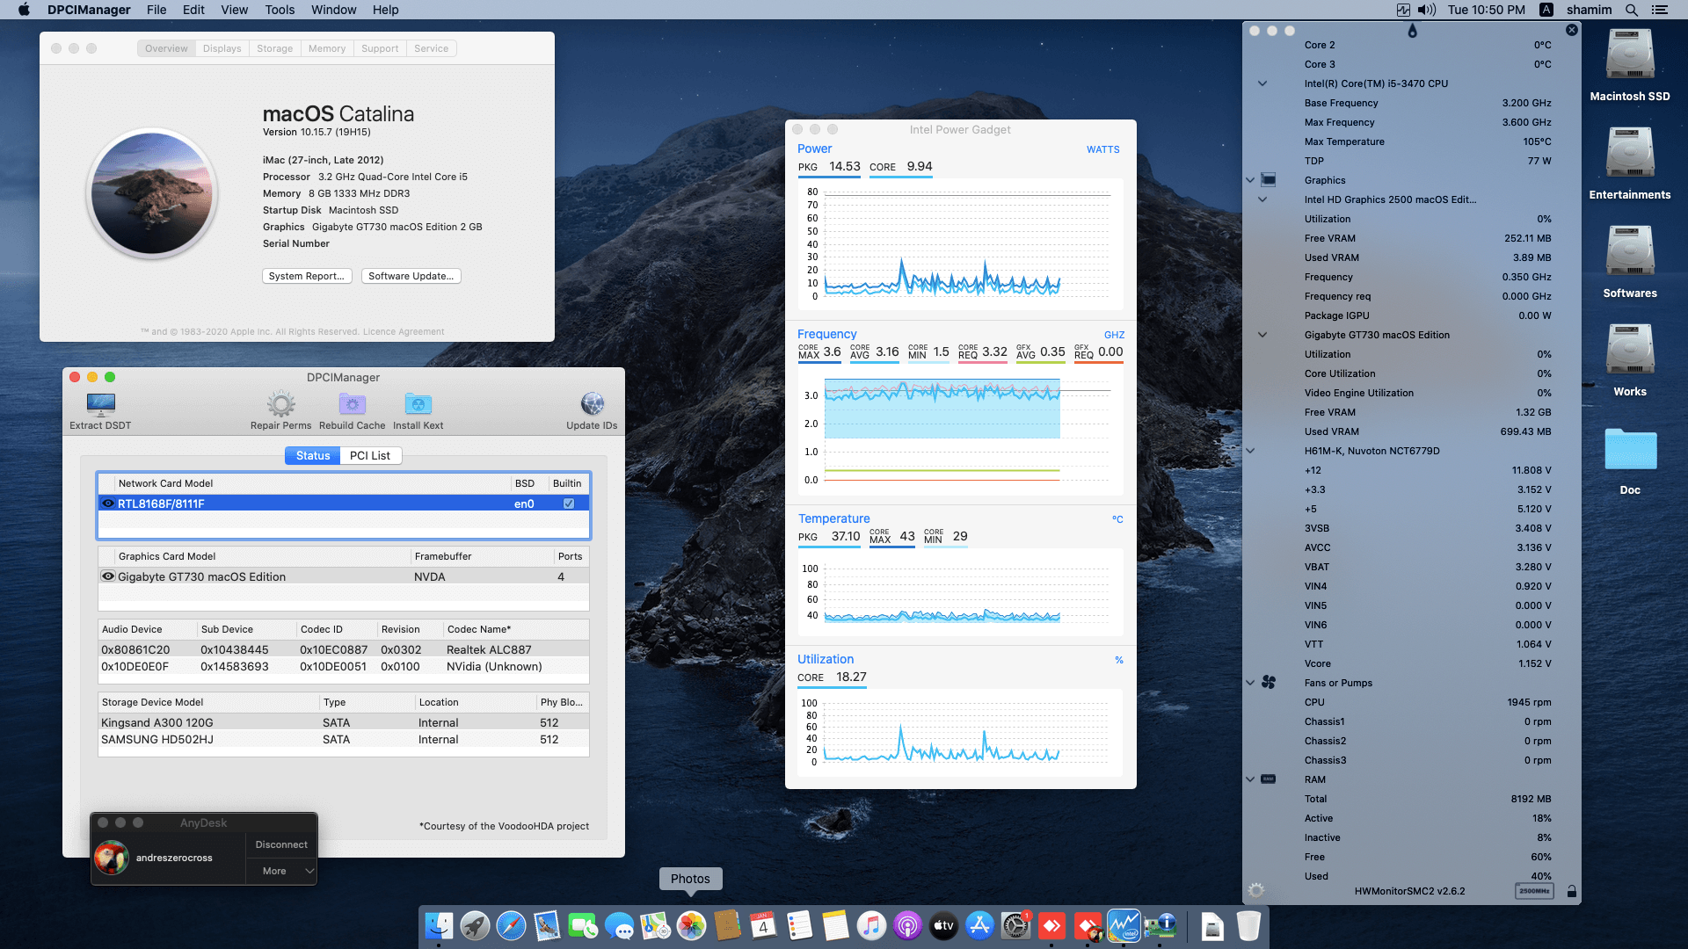Toggle Builtin checkbox for RTL8168F/8111F

(569, 503)
